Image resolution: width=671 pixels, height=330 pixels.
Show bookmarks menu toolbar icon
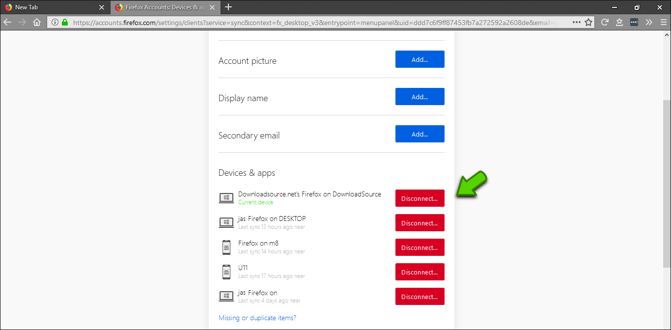619,22
